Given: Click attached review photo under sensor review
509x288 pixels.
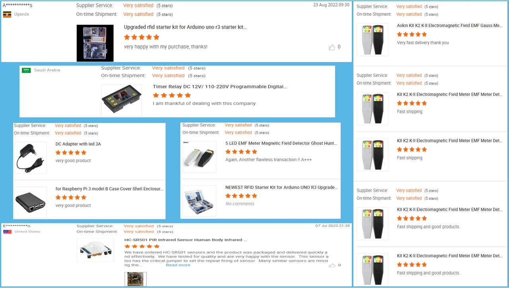Looking at the screenshot, I should point(136,279).
